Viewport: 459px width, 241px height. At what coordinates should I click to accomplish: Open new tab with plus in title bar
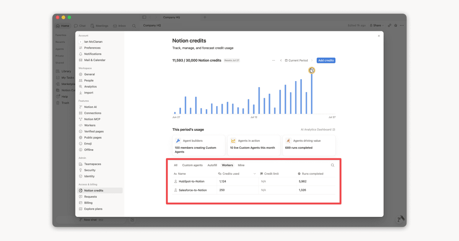(205, 17)
